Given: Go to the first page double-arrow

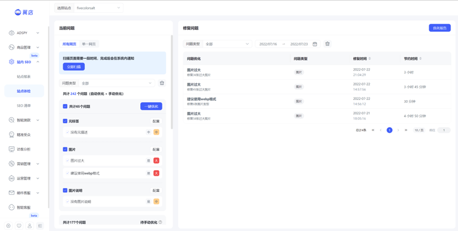Looking at the screenshot, I should point(373,130).
